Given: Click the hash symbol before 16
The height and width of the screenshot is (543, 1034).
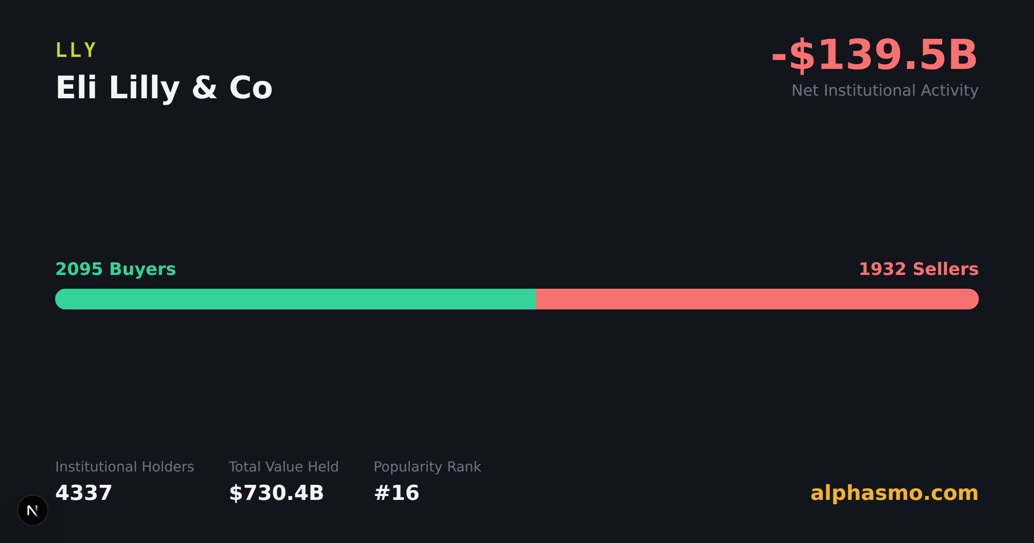Looking at the screenshot, I should 383,493.
